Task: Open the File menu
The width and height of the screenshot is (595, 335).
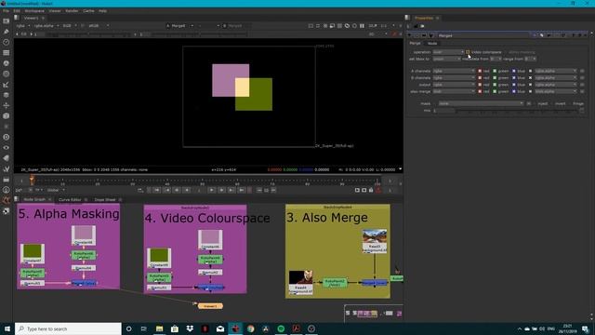Action: tap(7, 11)
